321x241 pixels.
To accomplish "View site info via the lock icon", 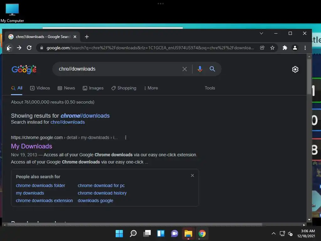I will [x=42, y=48].
